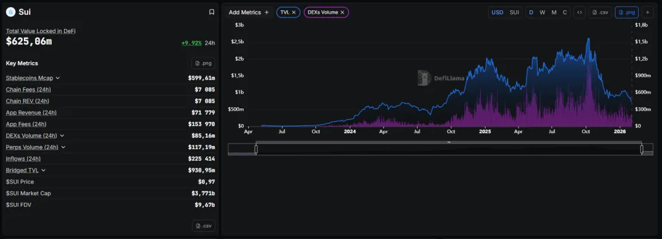Click the $85,16m DEXs Volume value

click(x=203, y=136)
